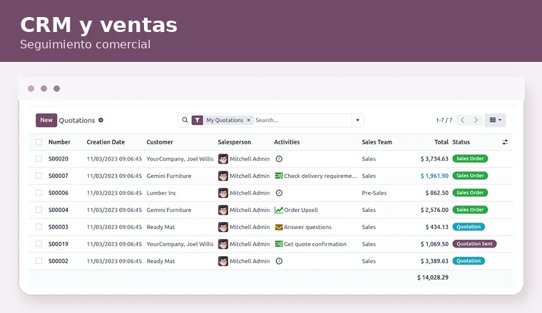Click Mitchell Admin avatar on S00007

point(223,176)
